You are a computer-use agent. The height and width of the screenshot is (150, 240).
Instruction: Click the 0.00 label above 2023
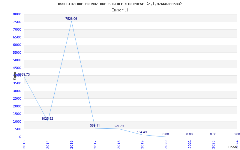pyautogui.click(x=213, y=134)
